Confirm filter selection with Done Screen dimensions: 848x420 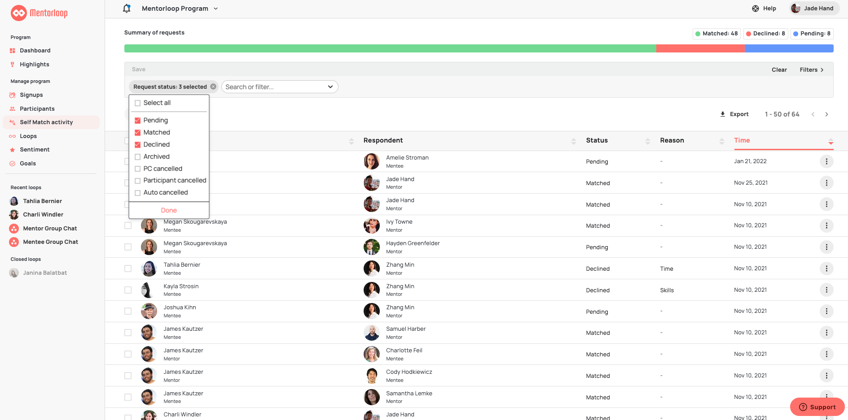point(169,210)
